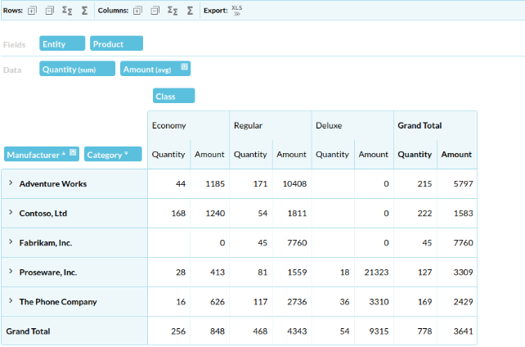This screenshot has height=347, width=525.
Task: Click The Phone Company label
Action: [x=58, y=302]
